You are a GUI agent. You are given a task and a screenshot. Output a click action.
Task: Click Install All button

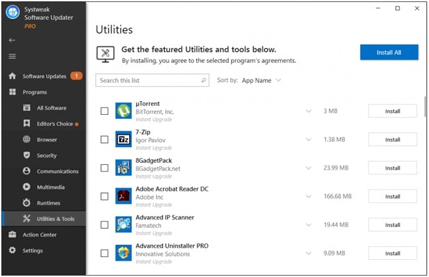point(389,53)
